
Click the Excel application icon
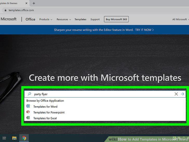click(28, 118)
